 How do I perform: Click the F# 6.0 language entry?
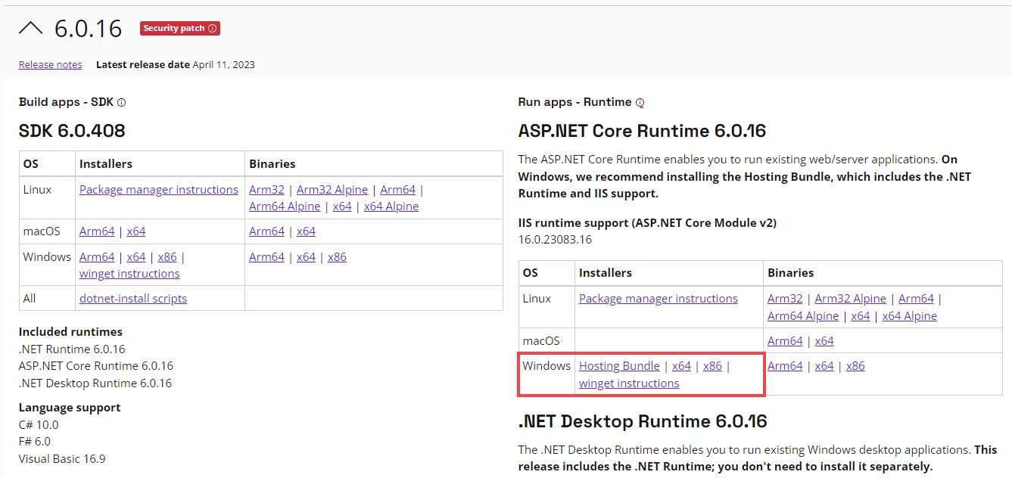click(35, 442)
